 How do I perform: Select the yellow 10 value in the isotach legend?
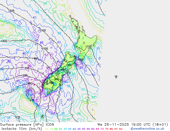46,129
